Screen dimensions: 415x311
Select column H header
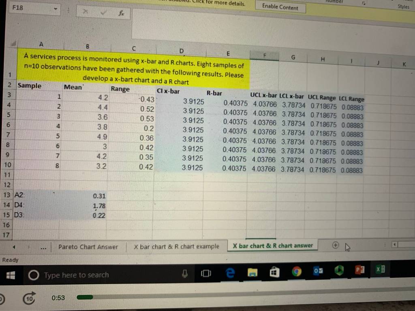[323, 59]
